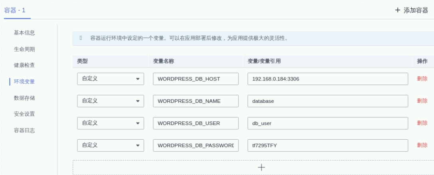Delete the WORDPRESS_DB_HOST variable
Screen dimensions: 434x175
pos(422,79)
